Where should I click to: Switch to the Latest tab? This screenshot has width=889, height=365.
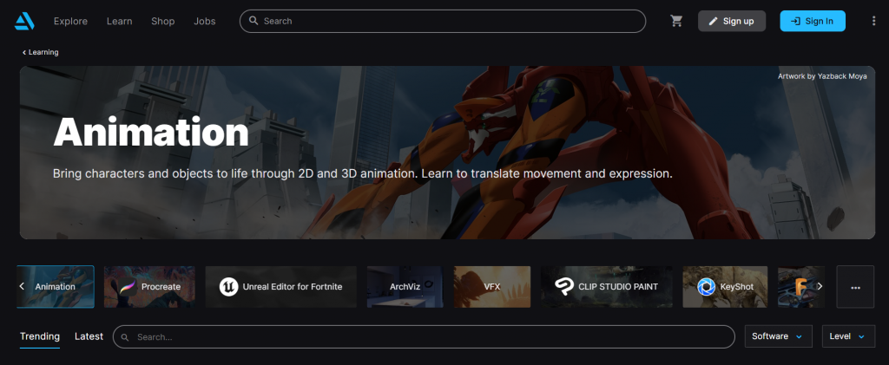point(89,336)
